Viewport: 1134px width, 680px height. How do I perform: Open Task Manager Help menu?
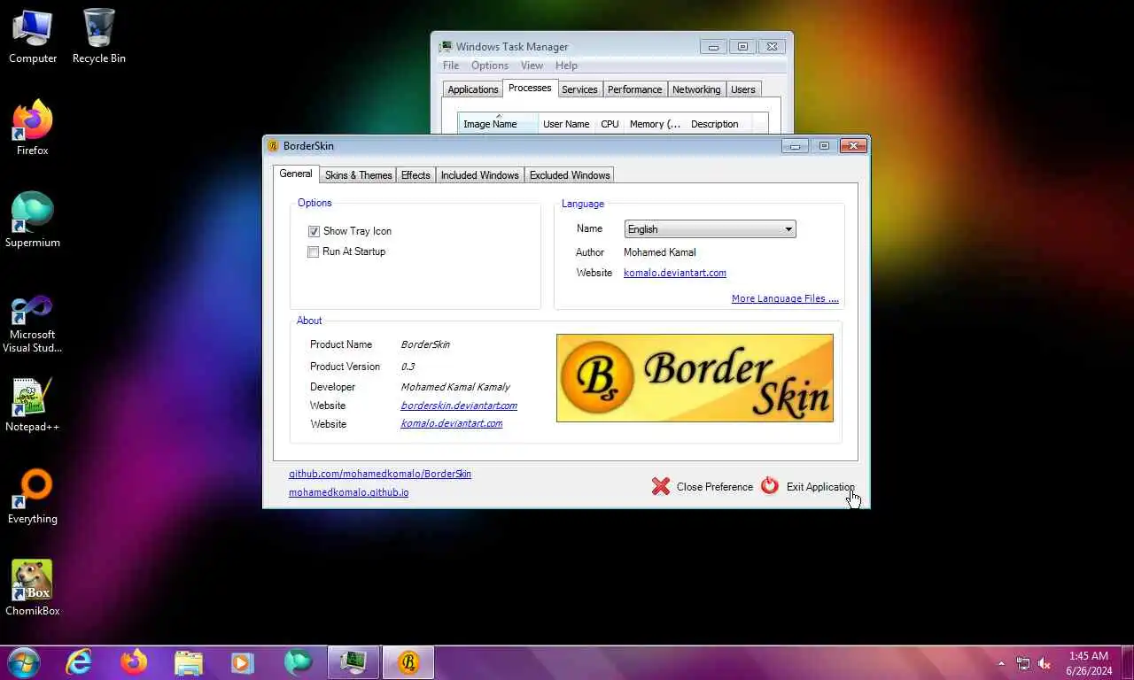click(566, 66)
